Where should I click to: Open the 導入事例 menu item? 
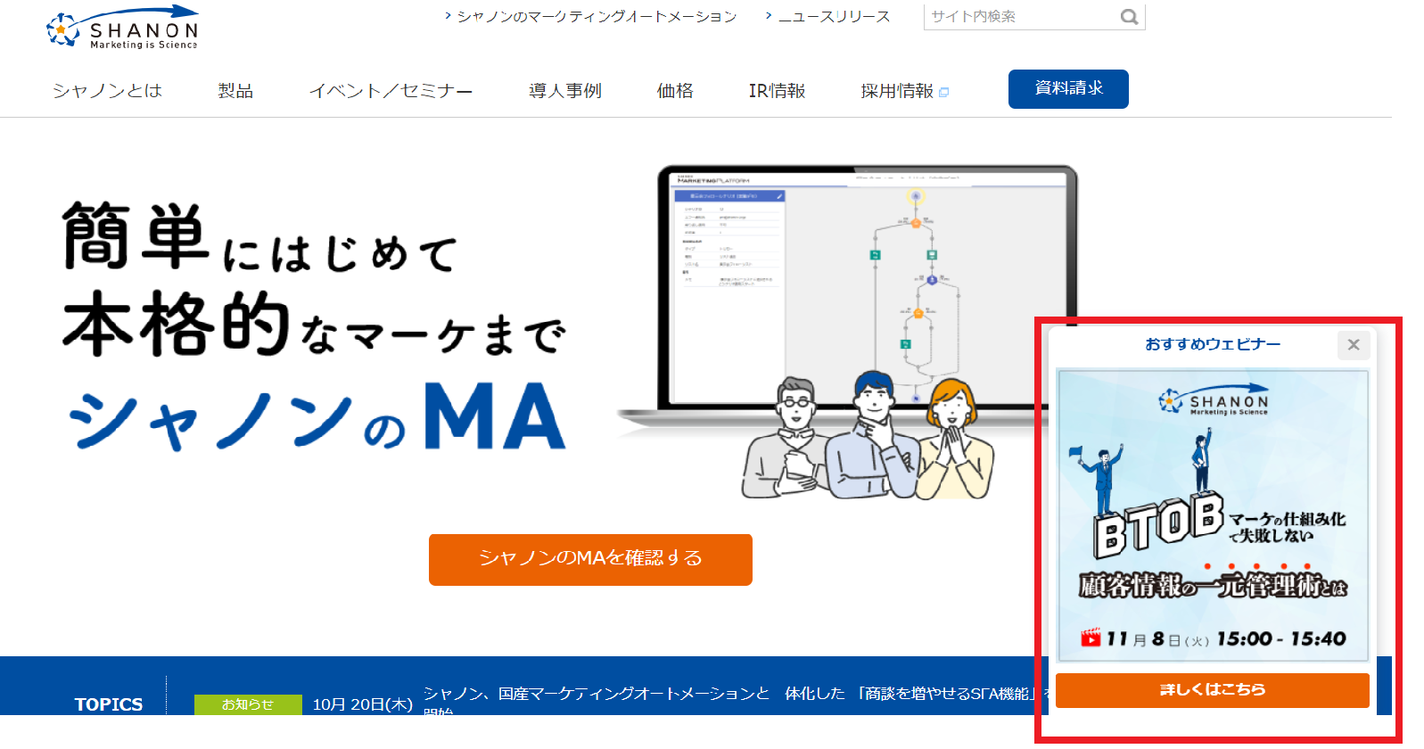tap(565, 90)
